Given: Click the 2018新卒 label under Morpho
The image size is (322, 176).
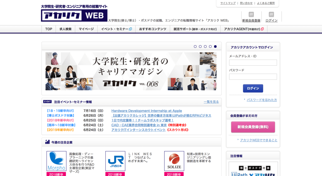Looking at the screenshot, I should [57, 174].
